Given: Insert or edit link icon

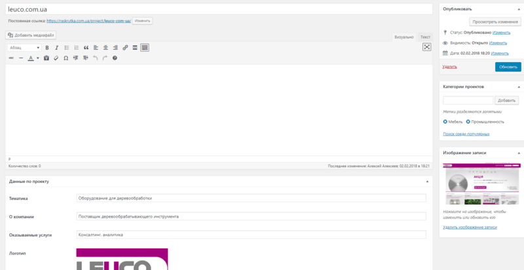Looking at the screenshot, I should pos(125,48).
